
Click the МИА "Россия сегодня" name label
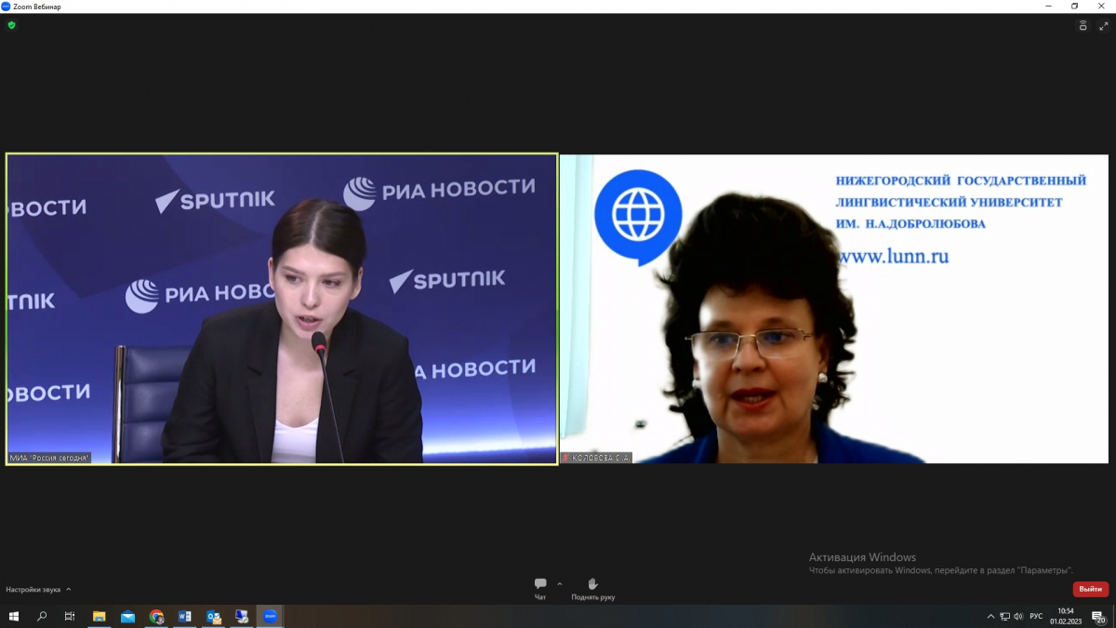click(x=49, y=458)
